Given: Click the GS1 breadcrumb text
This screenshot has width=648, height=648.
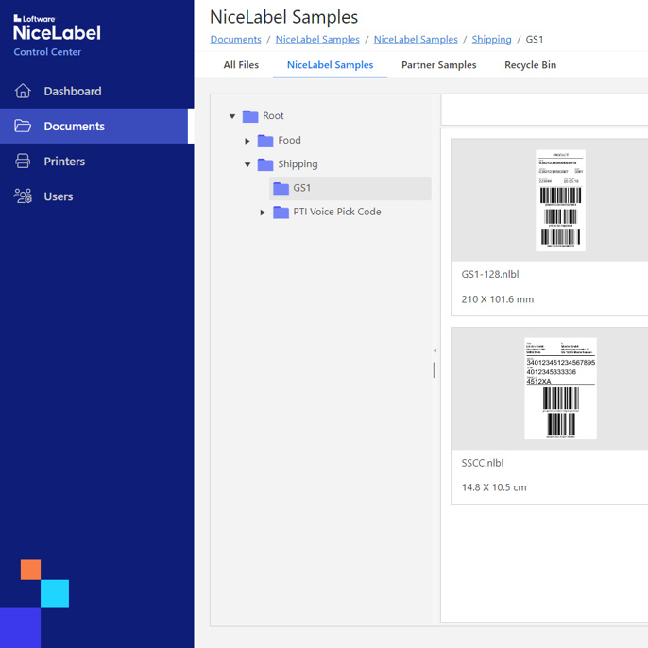Looking at the screenshot, I should [x=534, y=40].
